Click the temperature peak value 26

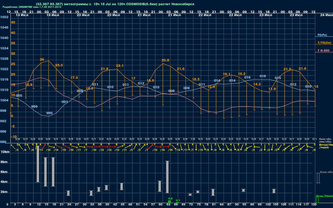(42, 60)
